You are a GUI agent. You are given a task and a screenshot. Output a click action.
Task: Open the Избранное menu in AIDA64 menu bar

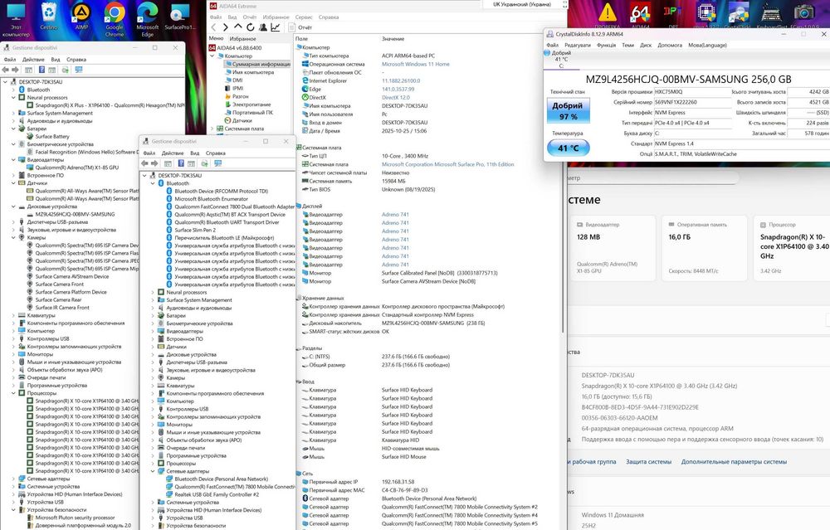tap(276, 17)
